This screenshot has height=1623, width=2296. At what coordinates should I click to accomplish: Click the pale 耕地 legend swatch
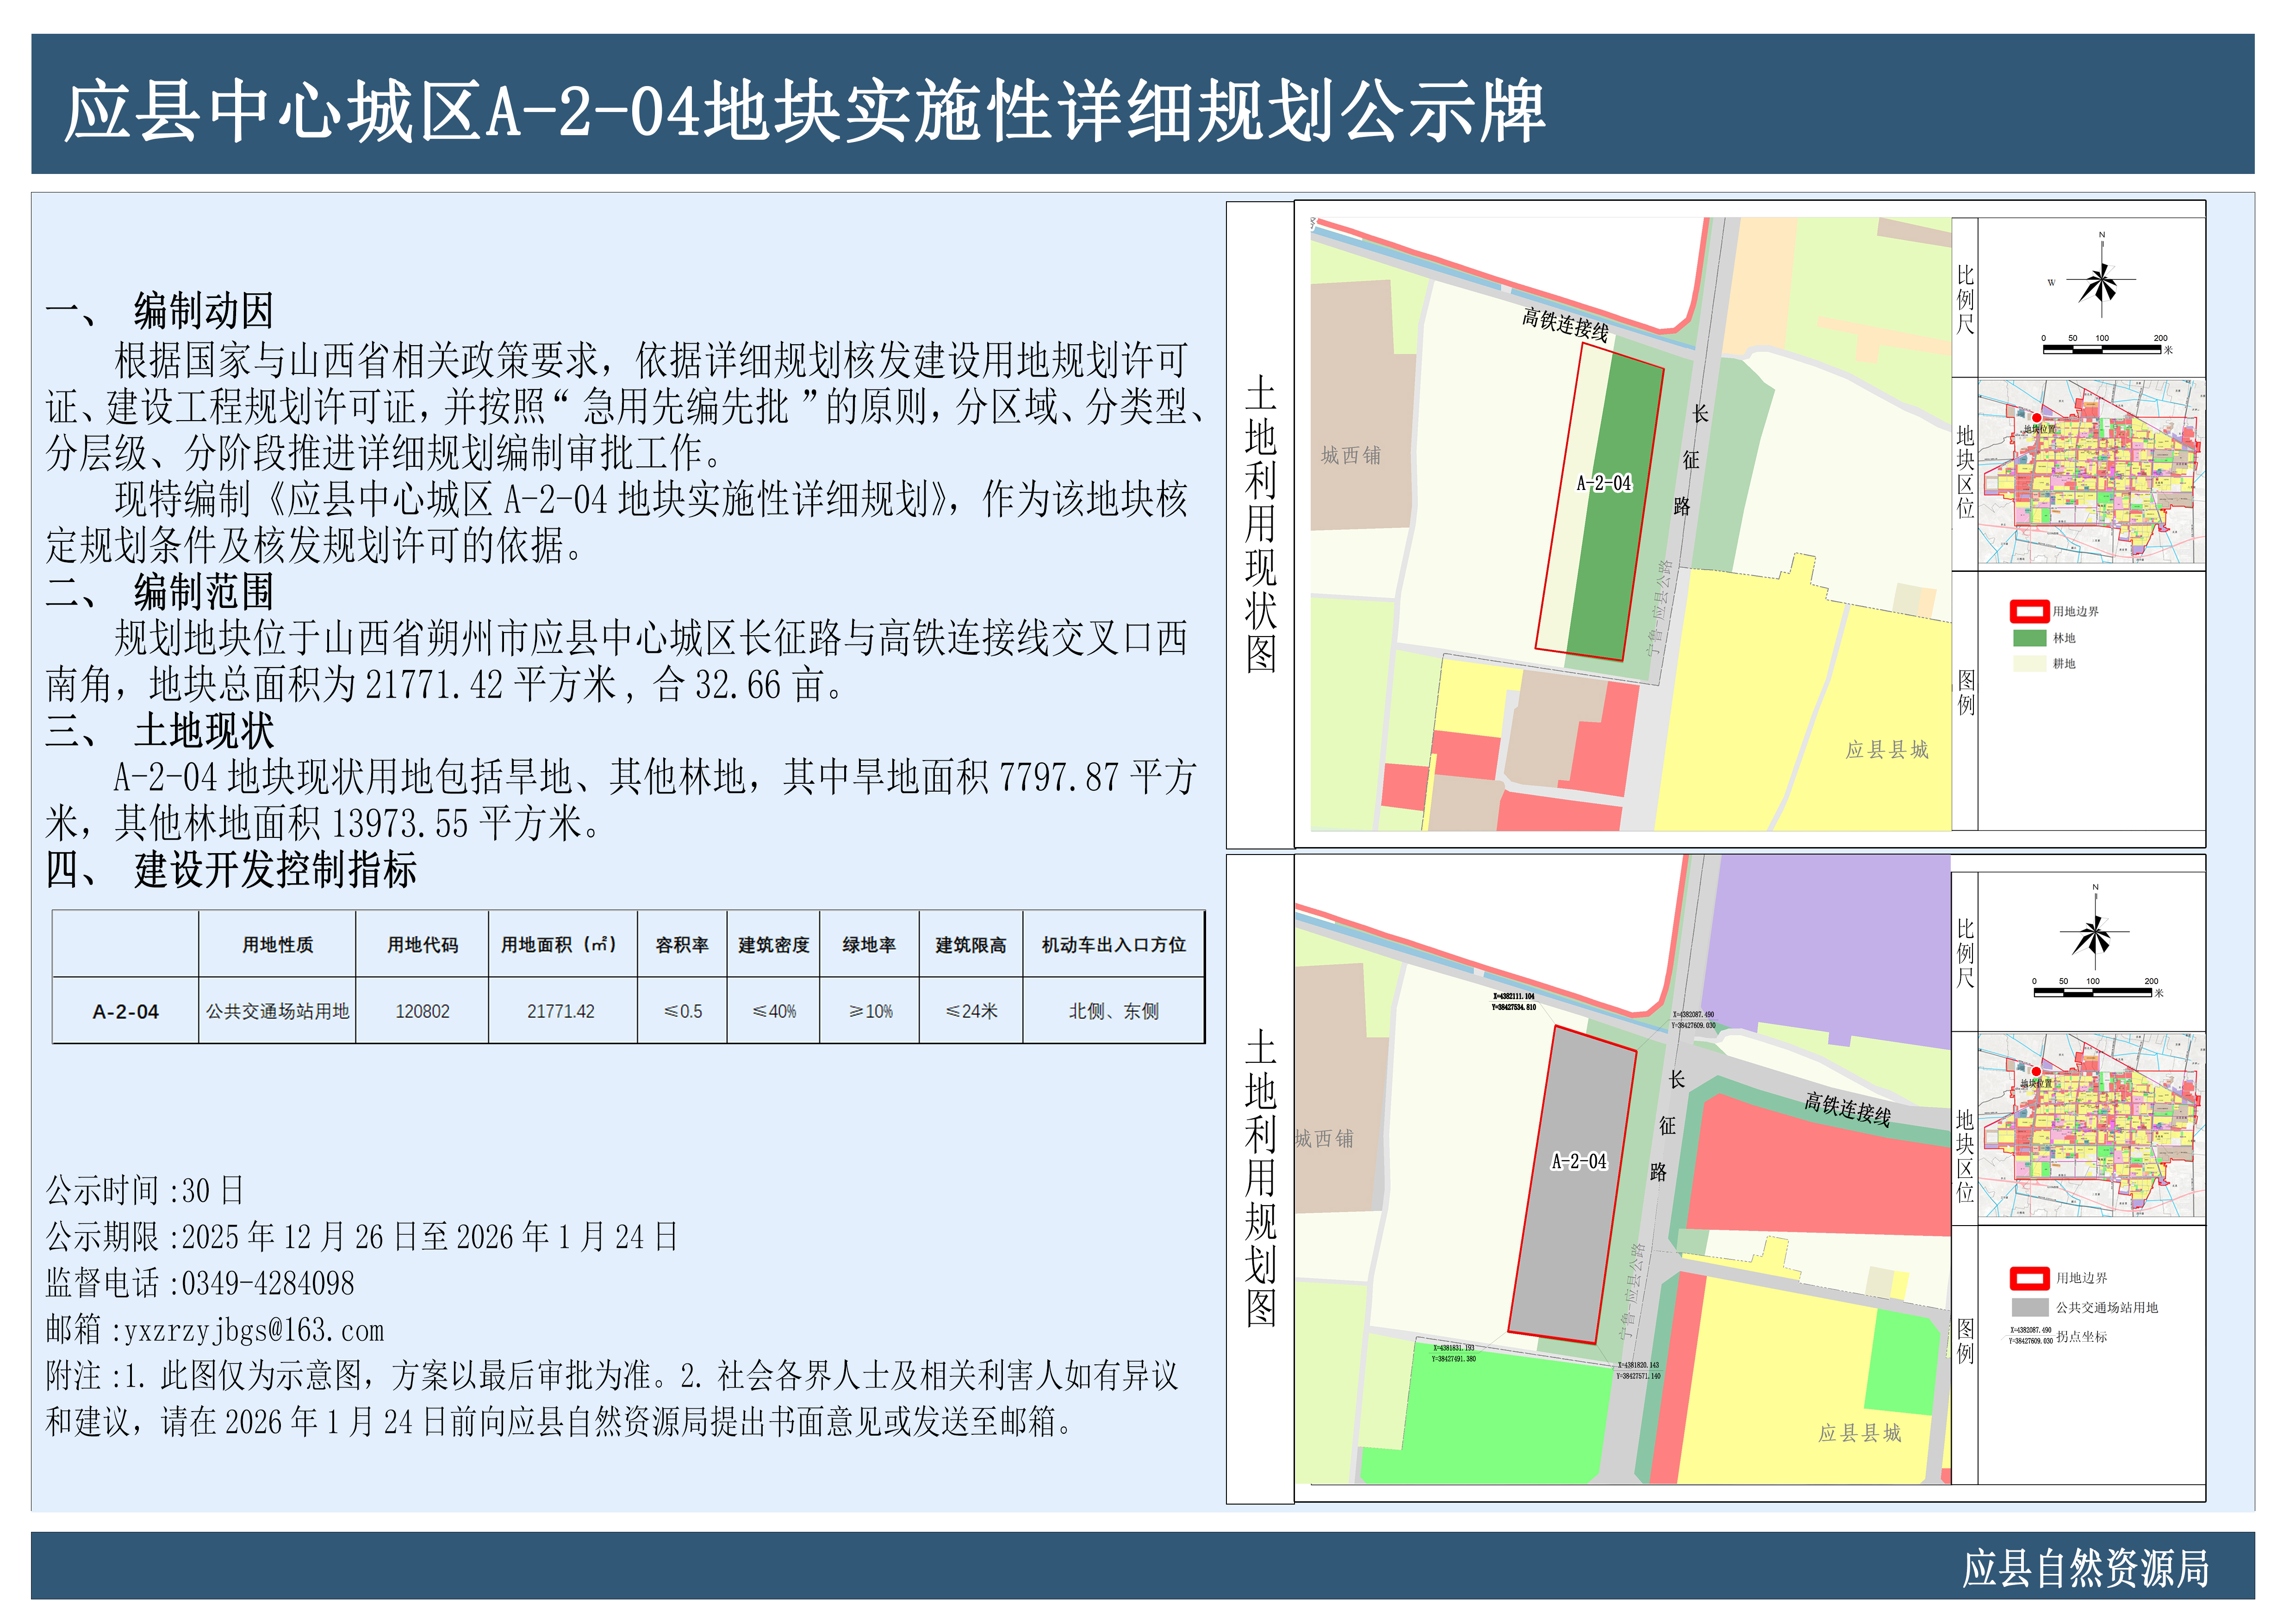tap(2029, 663)
